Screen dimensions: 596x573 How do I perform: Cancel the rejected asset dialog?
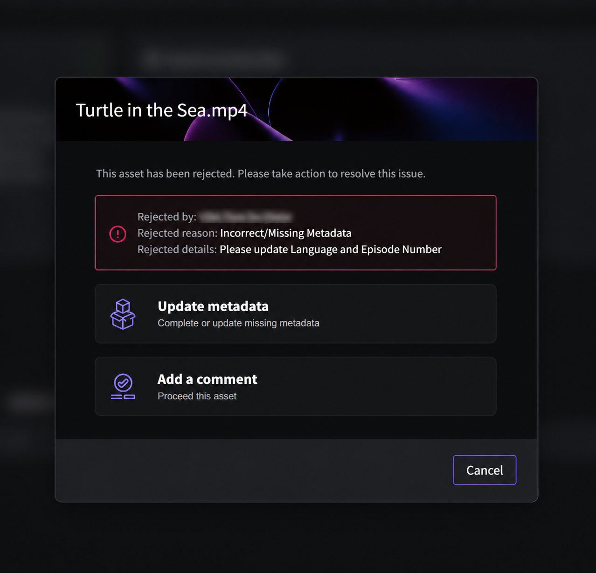click(485, 470)
